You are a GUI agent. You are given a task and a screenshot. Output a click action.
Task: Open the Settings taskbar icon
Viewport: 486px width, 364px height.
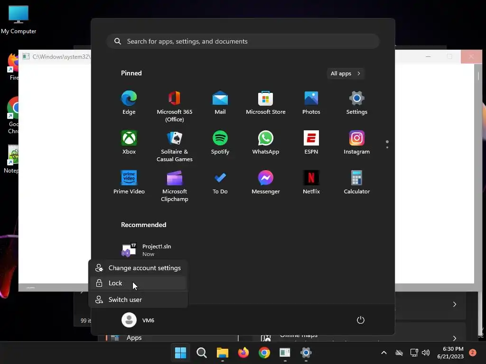[306, 353]
